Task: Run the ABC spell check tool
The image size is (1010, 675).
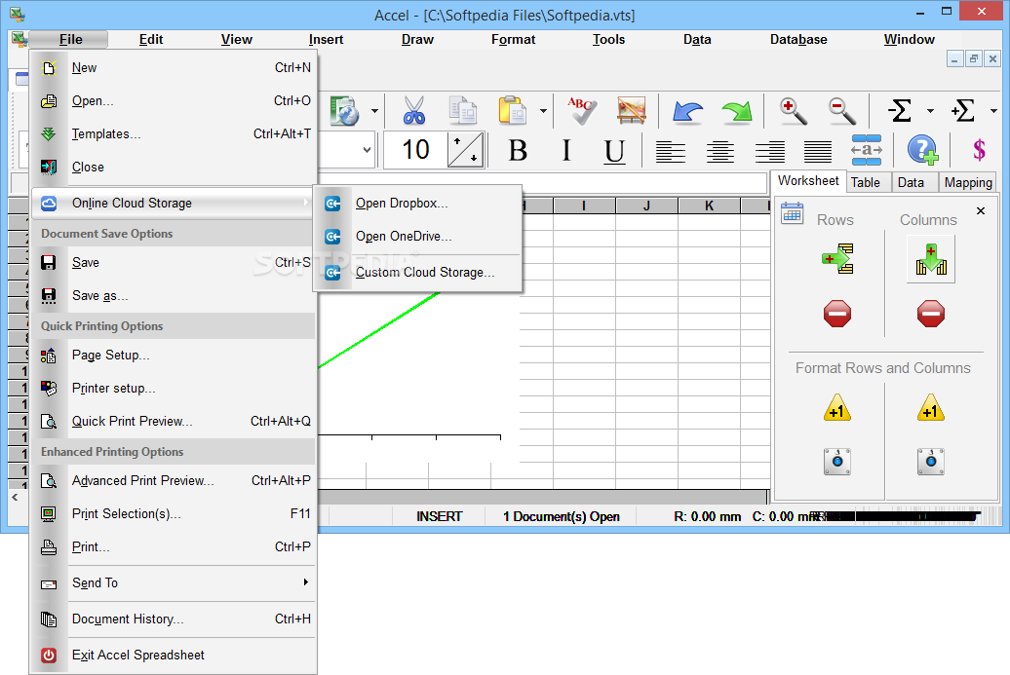Action: [582, 111]
